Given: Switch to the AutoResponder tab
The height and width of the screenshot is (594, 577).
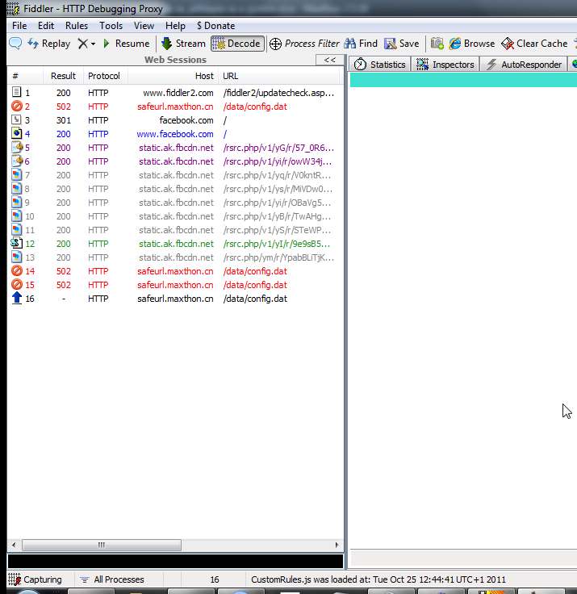Looking at the screenshot, I should [524, 65].
